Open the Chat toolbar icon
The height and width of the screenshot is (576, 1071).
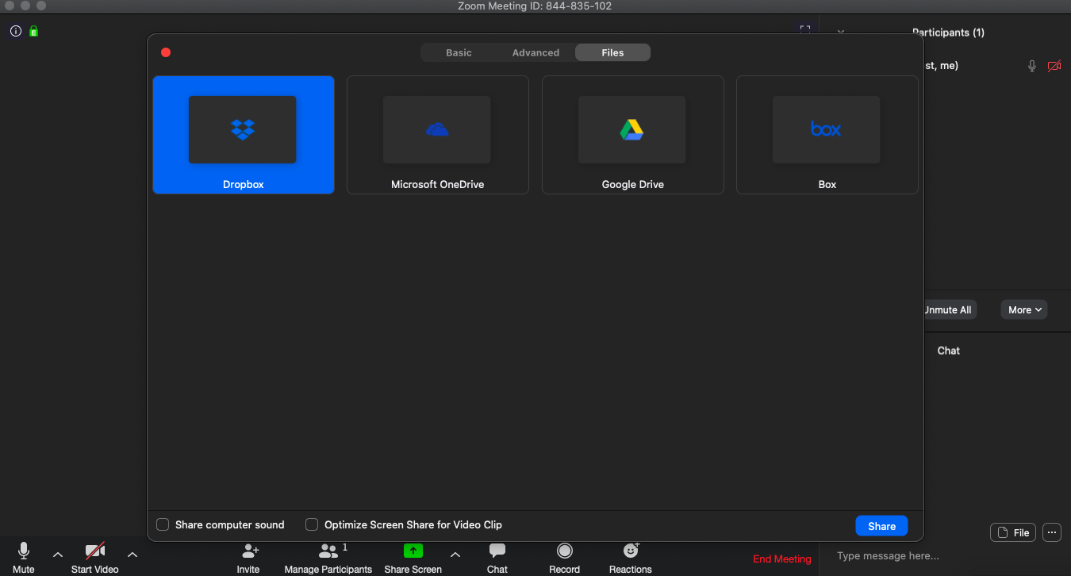click(x=497, y=557)
